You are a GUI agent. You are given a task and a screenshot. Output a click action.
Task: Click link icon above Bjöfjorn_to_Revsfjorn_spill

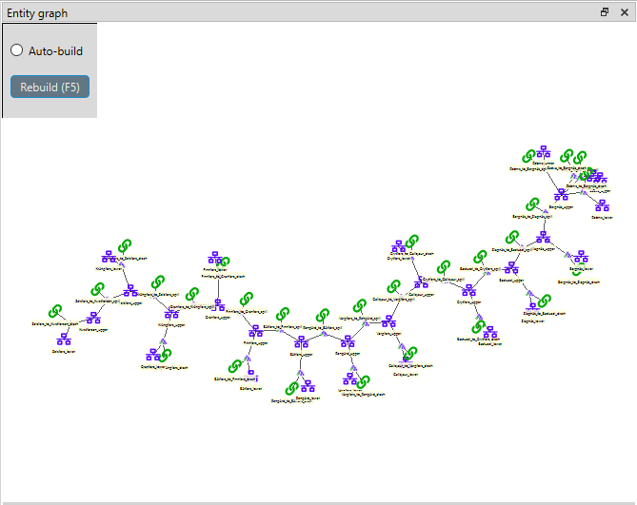coord(283,315)
